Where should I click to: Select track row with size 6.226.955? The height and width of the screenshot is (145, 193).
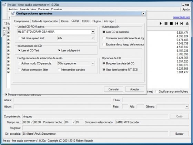point(182,69)
